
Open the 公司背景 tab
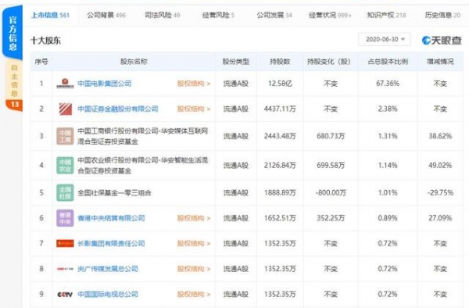tap(106, 15)
